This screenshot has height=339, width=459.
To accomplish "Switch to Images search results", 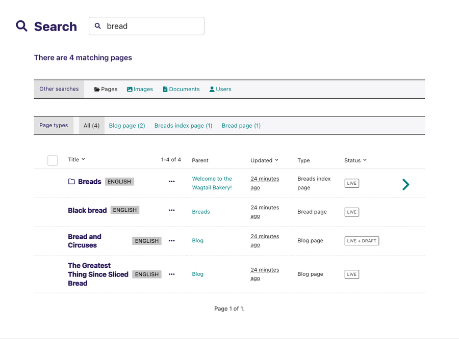I will click(x=140, y=89).
